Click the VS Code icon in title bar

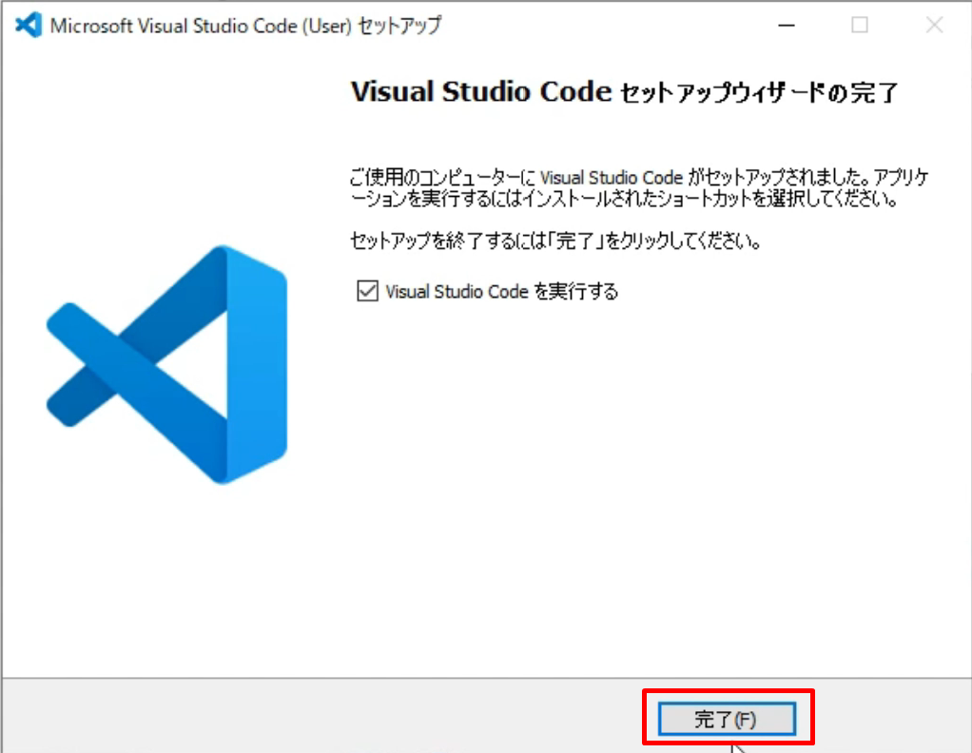coord(29,26)
